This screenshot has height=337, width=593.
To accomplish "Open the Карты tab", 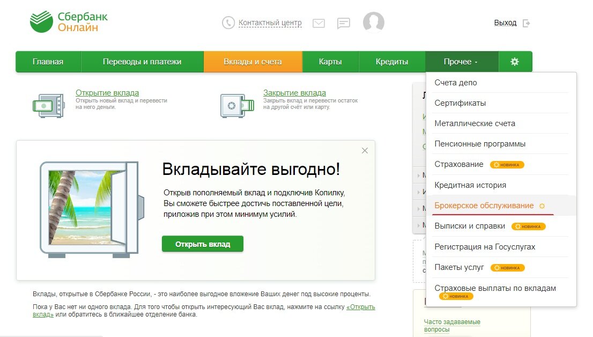I will coord(330,62).
